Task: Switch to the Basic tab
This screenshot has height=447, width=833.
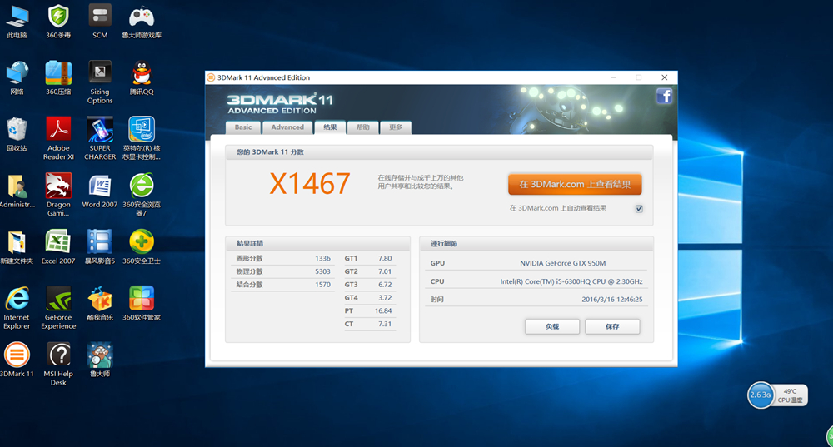Action: pyautogui.click(x=243, y=127)
